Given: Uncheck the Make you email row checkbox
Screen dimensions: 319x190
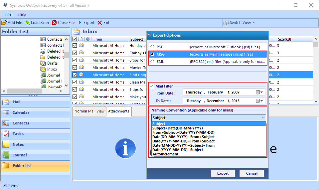Looking at the screenshot, I should click(75, 97).
